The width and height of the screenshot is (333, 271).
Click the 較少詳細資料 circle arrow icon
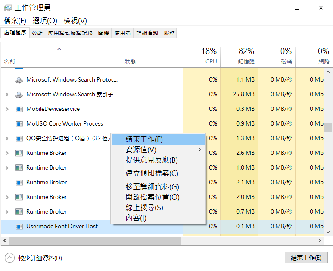pyautogui.click(x=9, y=258)
